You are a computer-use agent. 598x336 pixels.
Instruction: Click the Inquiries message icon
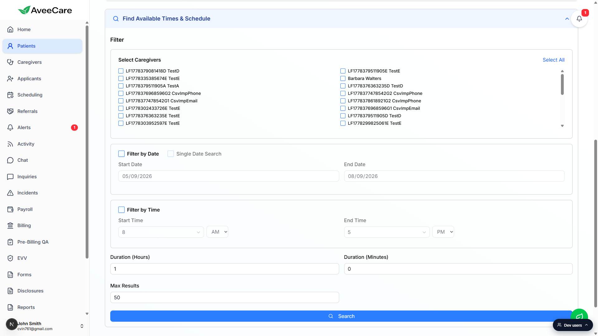tap(10, 177)
